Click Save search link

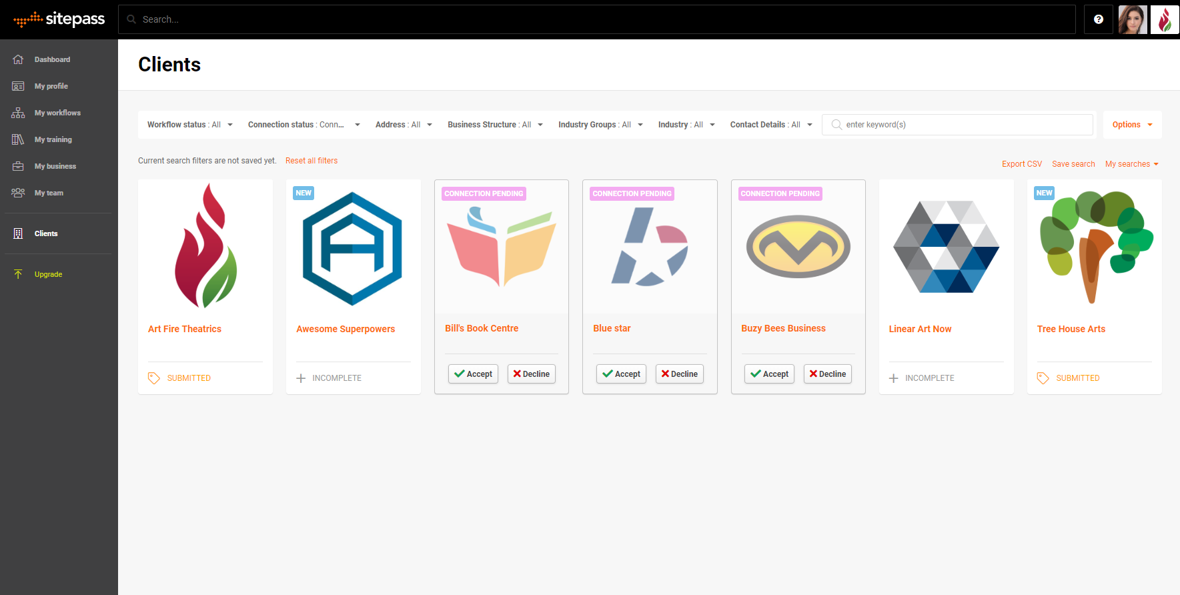[1073, 164]
